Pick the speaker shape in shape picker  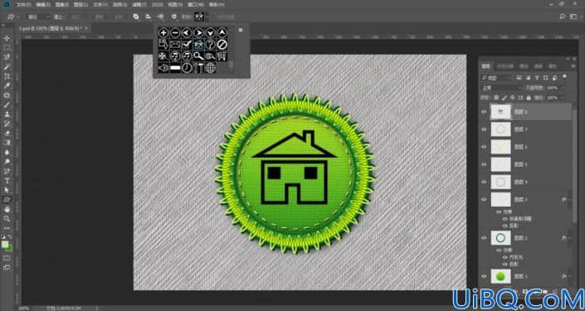163,68
